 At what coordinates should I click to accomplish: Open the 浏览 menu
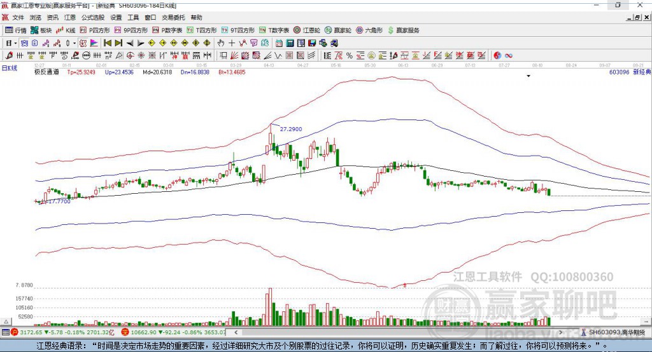36,17
